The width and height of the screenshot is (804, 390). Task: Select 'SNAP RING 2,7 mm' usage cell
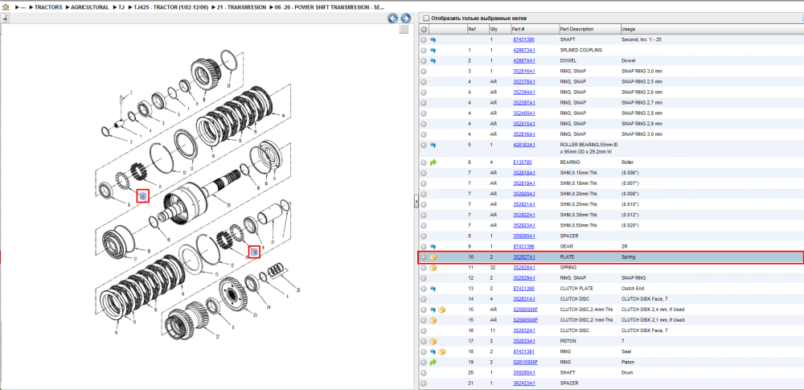coord(642,103)
